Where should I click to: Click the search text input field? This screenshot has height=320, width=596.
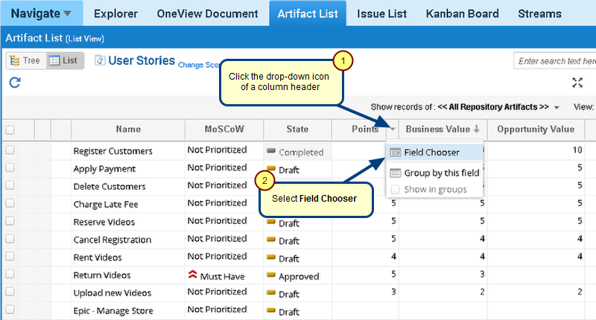pos(554,61)
